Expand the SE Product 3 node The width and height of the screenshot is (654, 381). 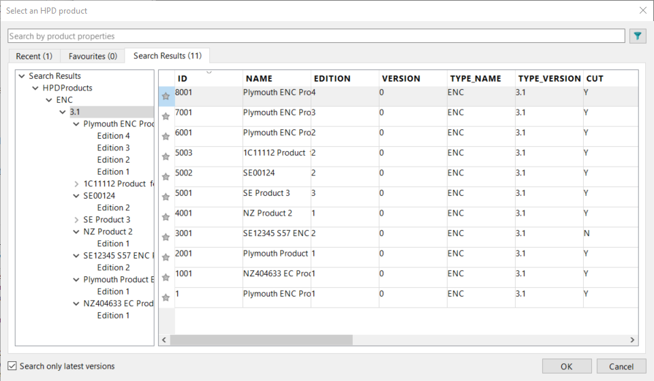76,220
